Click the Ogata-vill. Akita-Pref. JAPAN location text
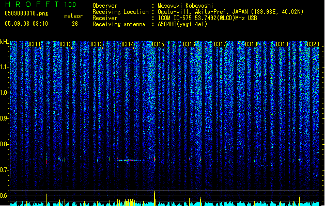The image size is (325, 206). [x=230, y=12]
